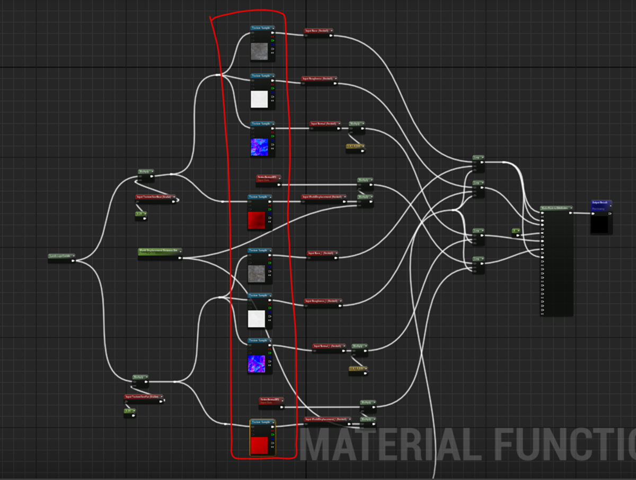
Task: Click the MakeMaterialAttributes output pin
Action: pyautogui.click(x=571, y=213)
